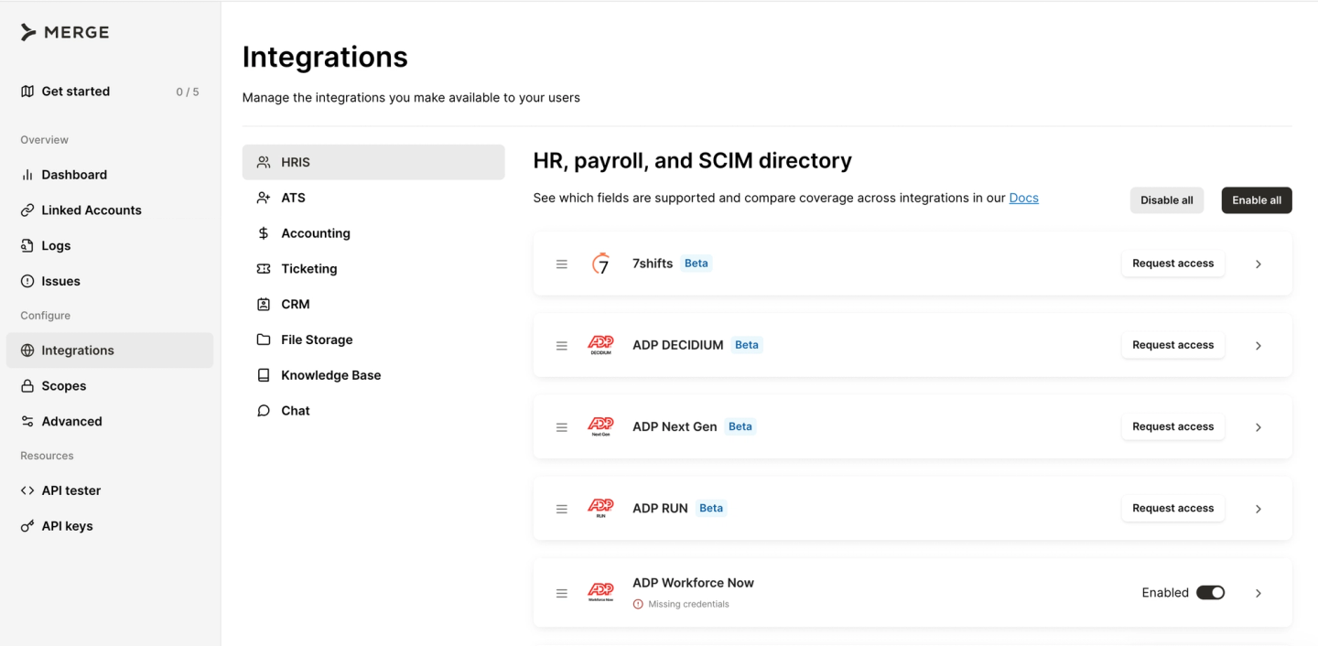Click the Knowledge Base book icon

tap(264, 375)
